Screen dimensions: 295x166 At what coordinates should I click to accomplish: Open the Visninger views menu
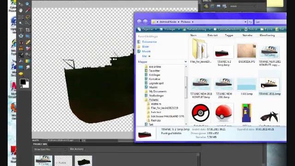pos(167,29)
